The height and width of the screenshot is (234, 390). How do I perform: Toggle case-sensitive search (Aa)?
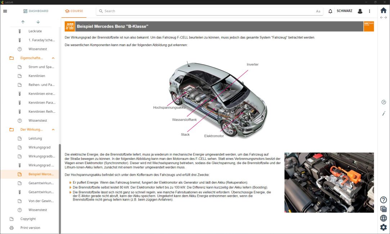[x=318, y=11]
